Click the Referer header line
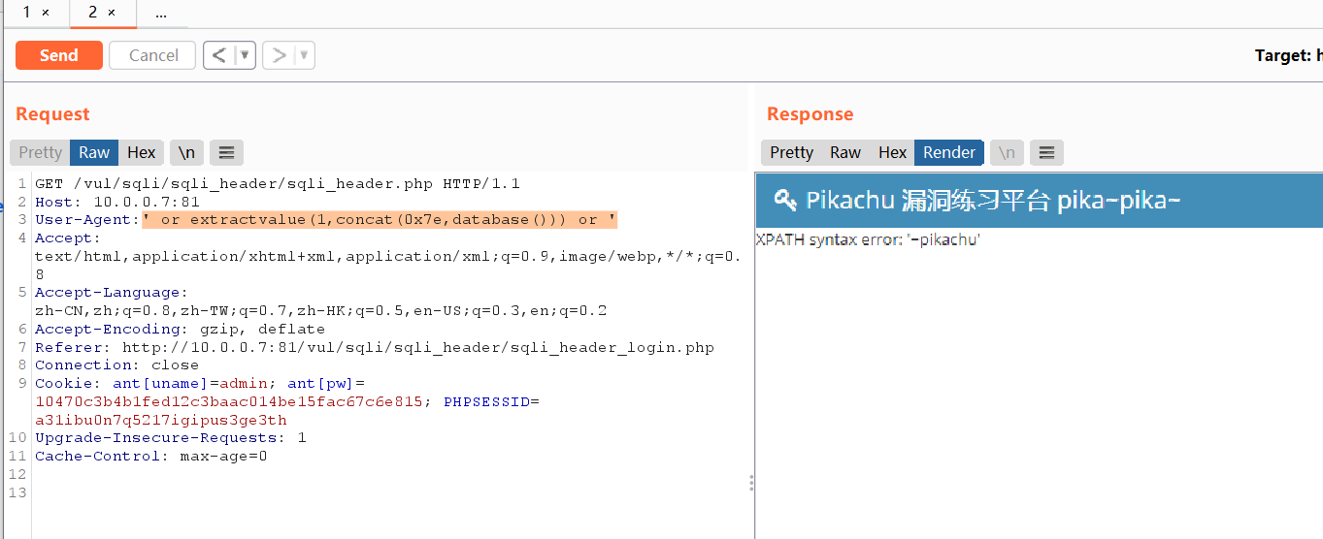1323x539 pixels. (375, 347)
